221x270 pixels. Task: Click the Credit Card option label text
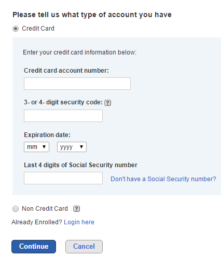point(38,29)
